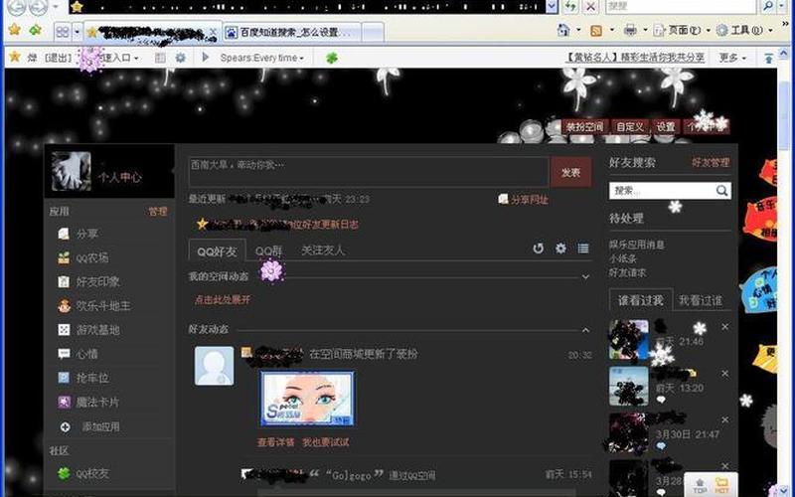Click 管理 link beside 应用

pos(158,212)
